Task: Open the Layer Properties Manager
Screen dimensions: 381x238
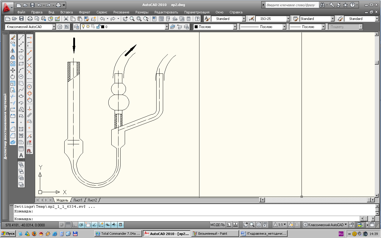Action: 76,27
